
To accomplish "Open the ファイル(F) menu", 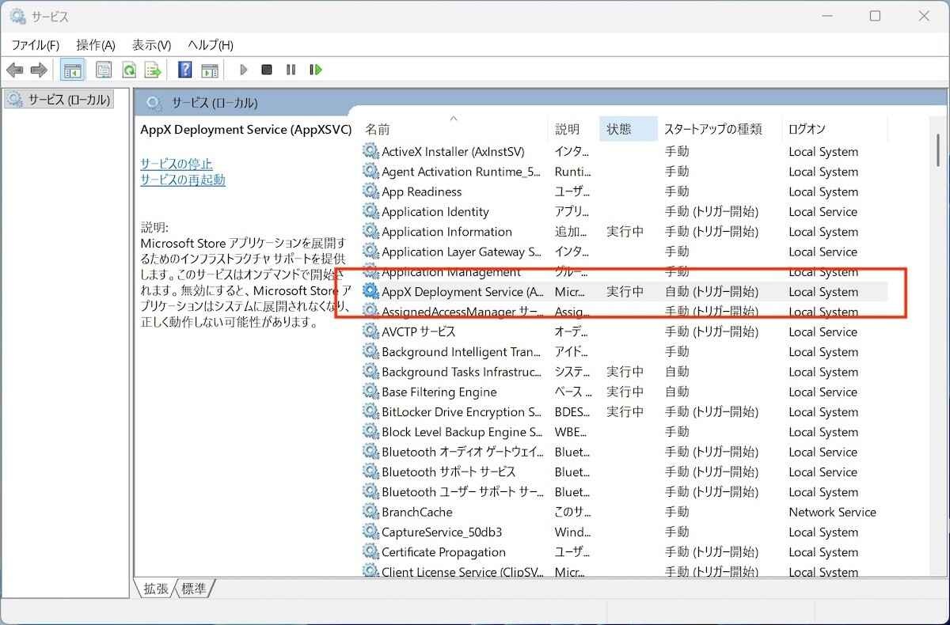I will (35, 45).
